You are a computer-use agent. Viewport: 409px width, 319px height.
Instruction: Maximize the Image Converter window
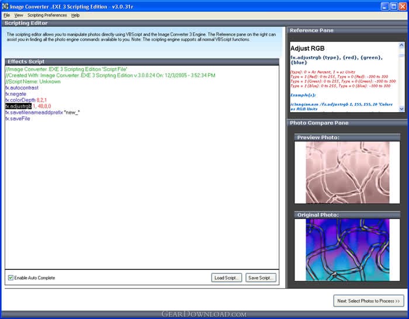point(394,6)
